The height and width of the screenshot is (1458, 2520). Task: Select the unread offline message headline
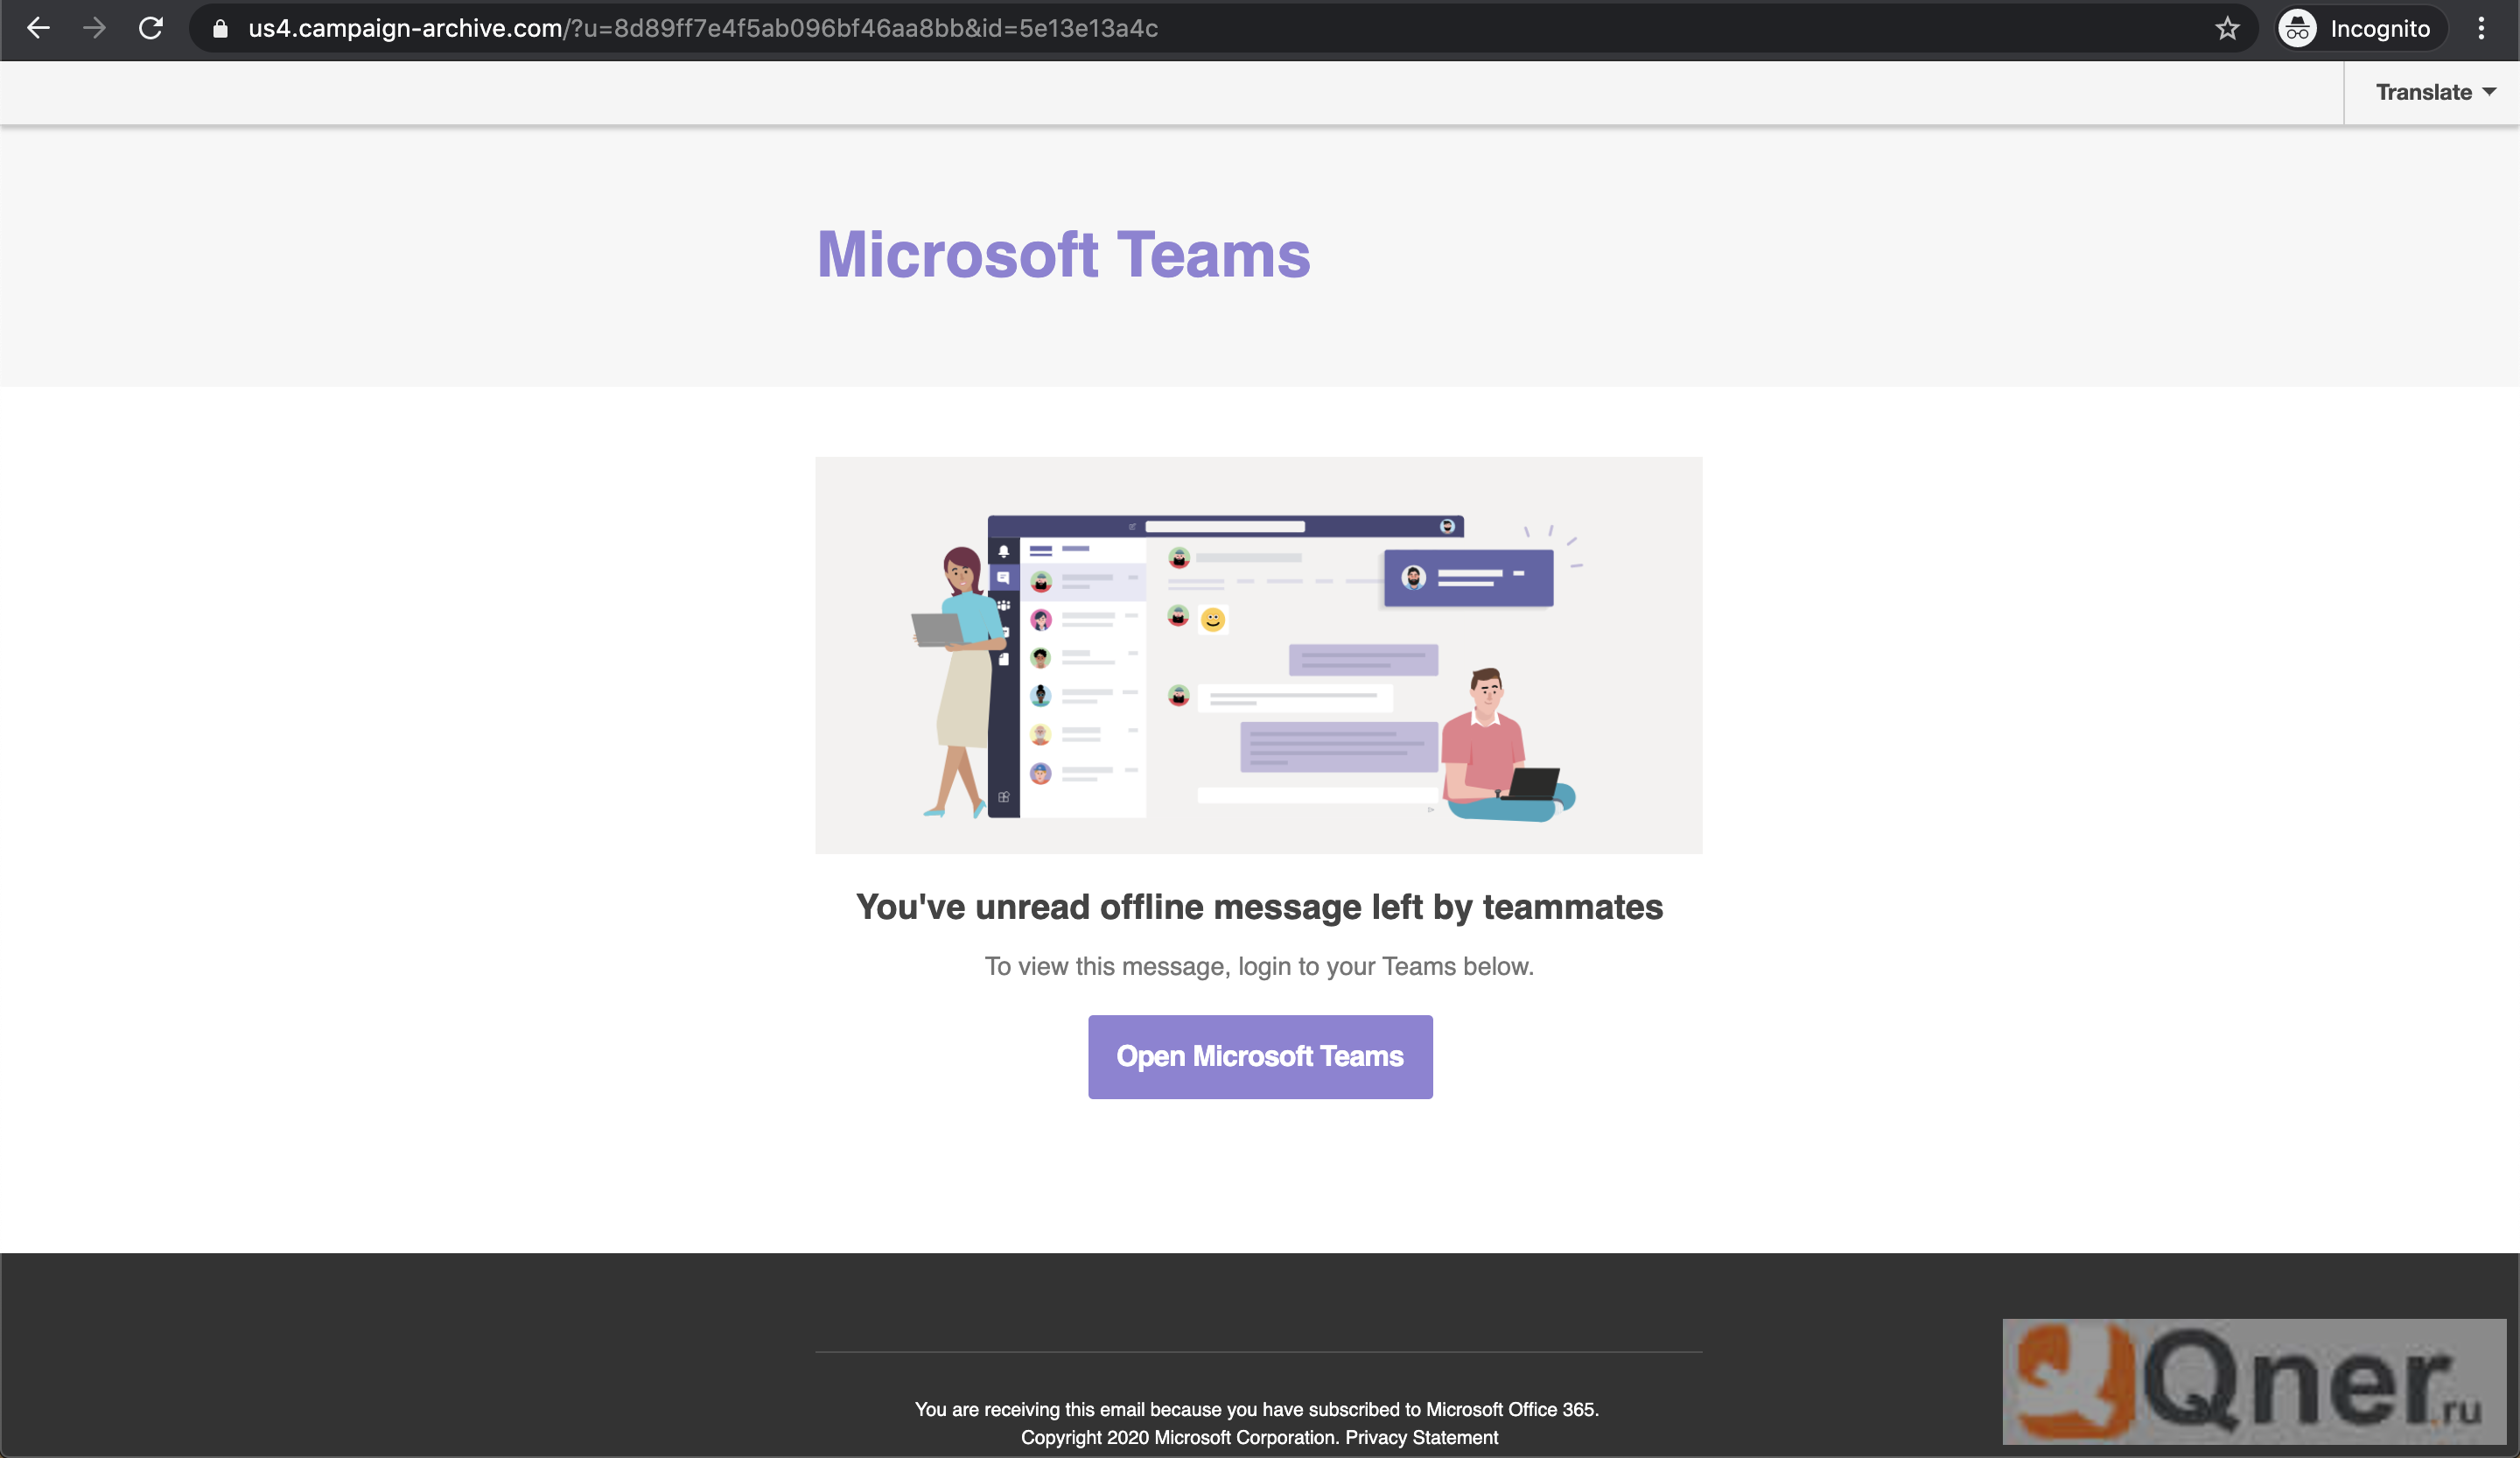pos(1259,908)
